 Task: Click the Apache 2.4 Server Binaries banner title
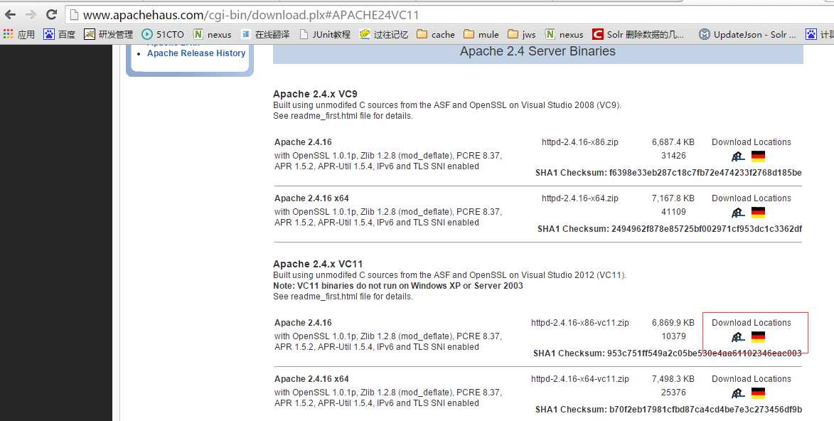tap(538, 52)
